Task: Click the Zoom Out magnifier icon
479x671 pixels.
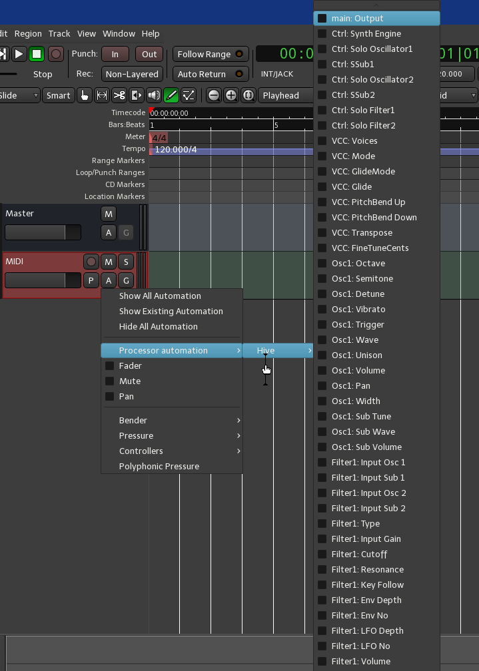Action: [x=214, y=95]
